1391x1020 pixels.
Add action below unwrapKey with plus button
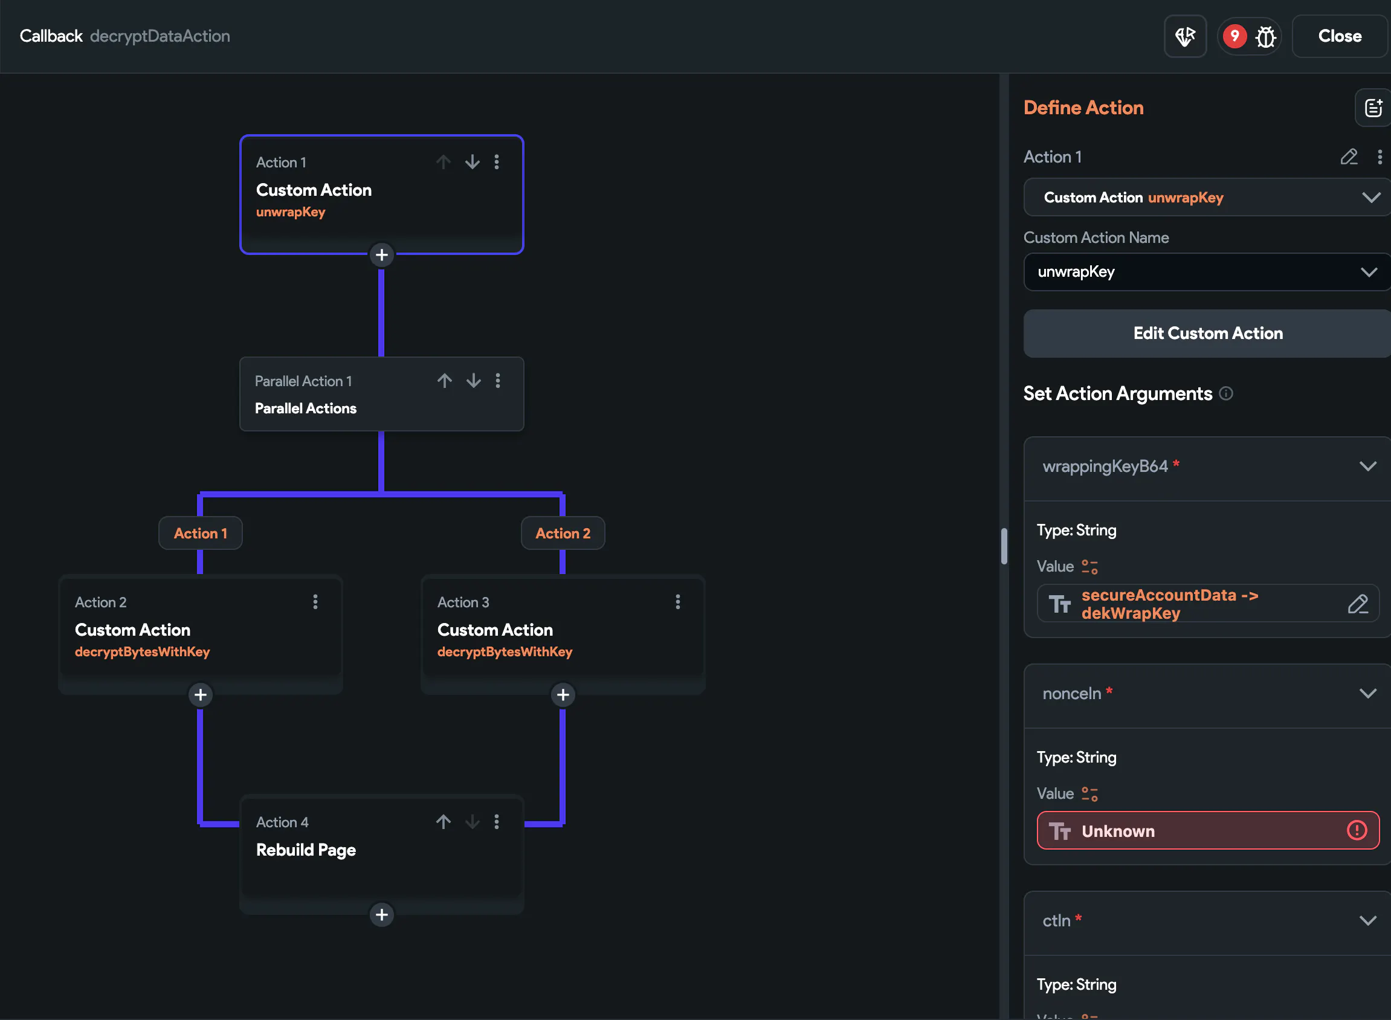[381, 255]
